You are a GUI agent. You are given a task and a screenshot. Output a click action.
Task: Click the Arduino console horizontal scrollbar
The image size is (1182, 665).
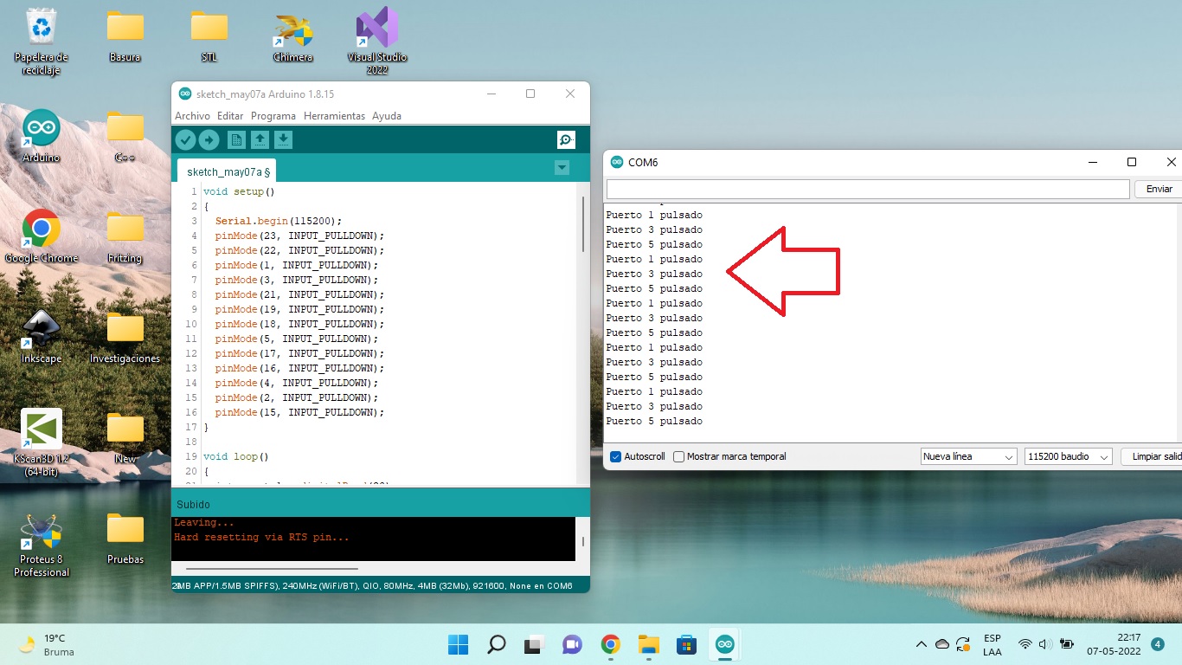tap(273, 569)
